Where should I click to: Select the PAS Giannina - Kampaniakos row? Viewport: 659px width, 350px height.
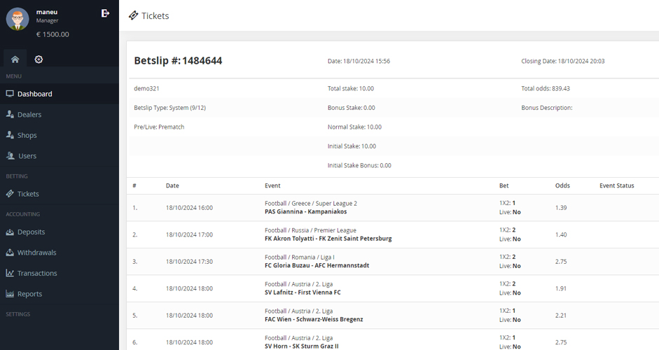pos(305,211)
